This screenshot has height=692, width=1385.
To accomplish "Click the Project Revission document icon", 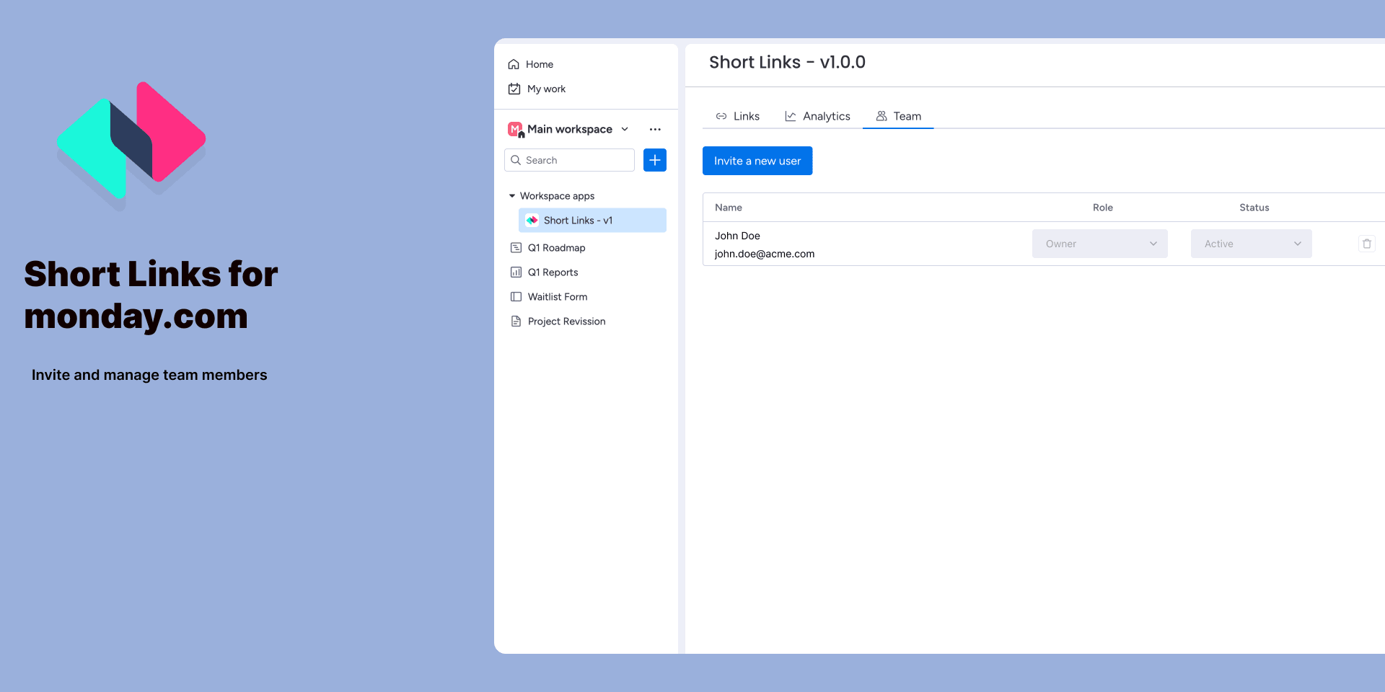I will pyautogui.click(x=516, y=321).
